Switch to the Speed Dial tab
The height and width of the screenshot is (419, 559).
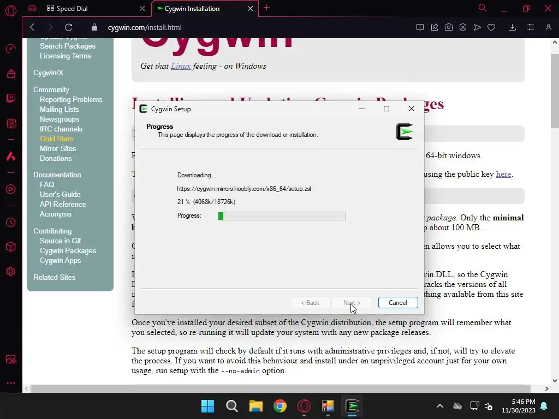coord(95,9)
